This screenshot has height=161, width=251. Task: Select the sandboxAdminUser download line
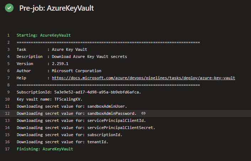(x=72, y=106)
